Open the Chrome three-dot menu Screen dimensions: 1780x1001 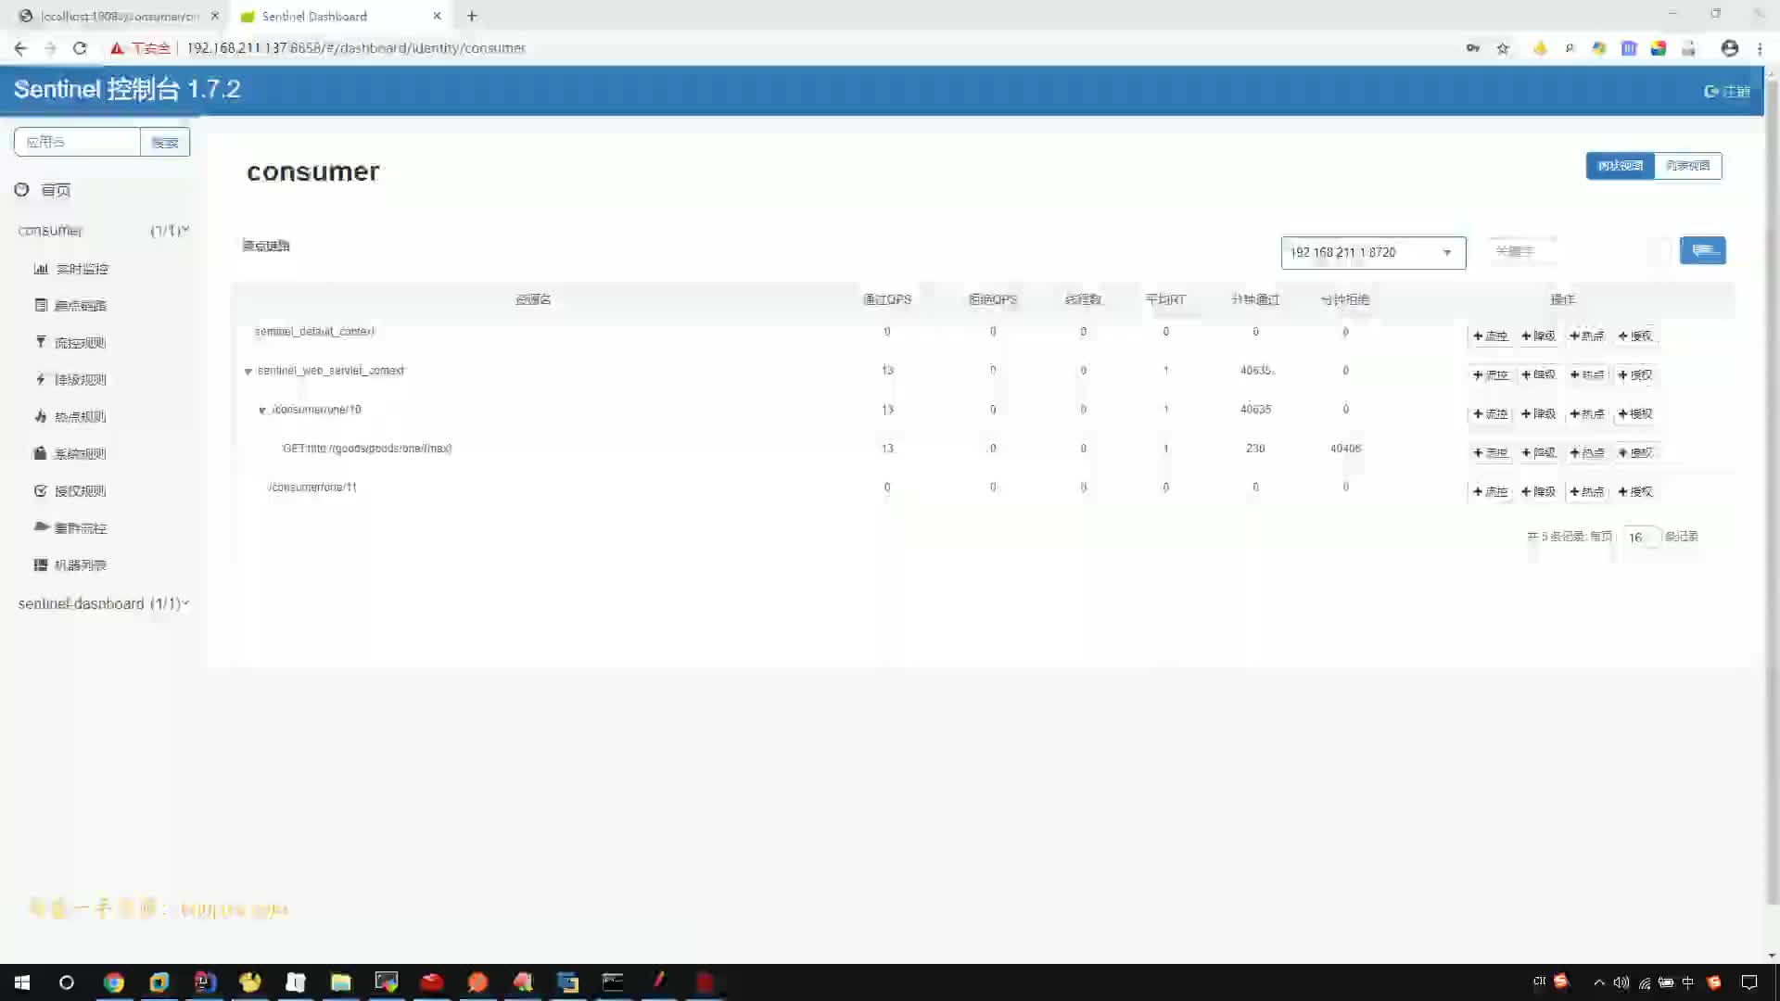click(x=1760, y=48)
